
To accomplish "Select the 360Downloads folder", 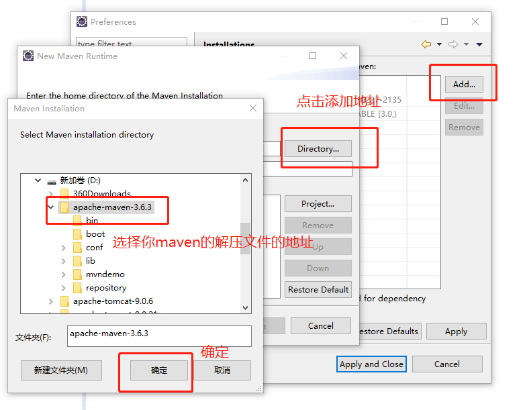I will tap(102, 194).
